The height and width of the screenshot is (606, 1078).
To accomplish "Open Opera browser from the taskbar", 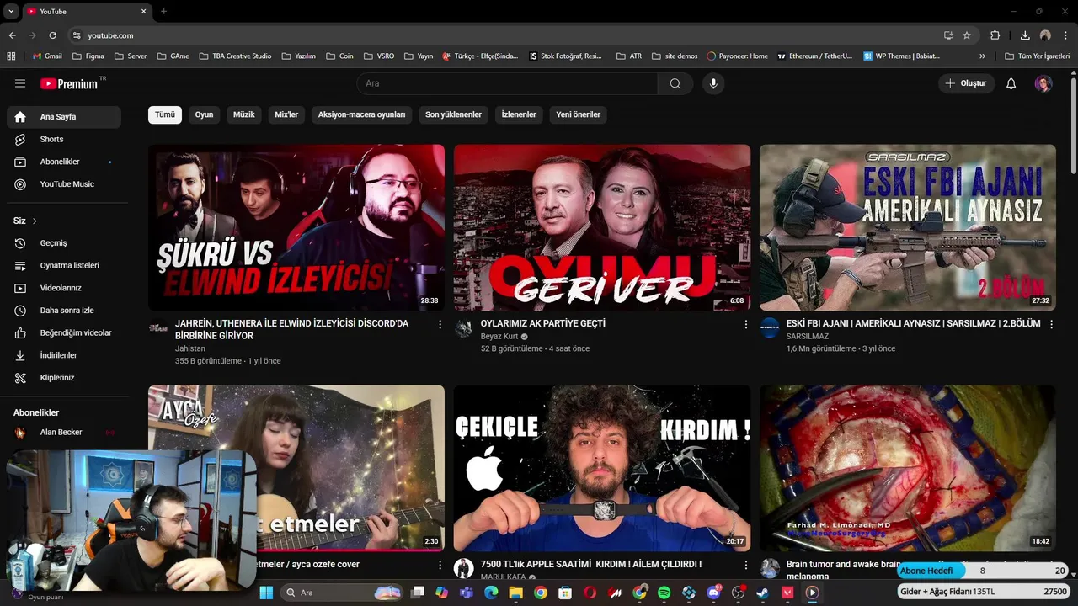I will click(x=590, y=593).
